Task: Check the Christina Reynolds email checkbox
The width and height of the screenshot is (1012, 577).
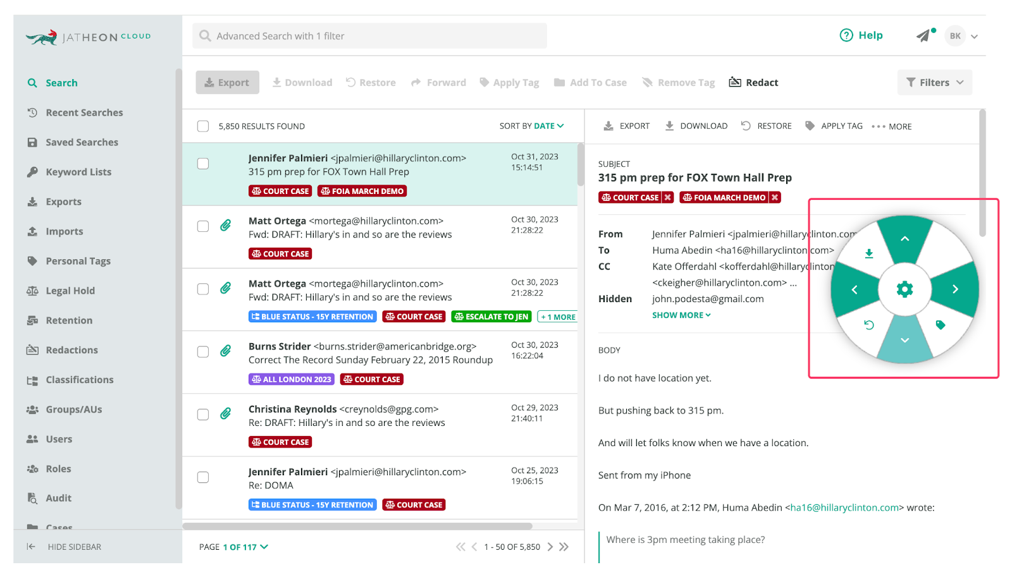Action: 203,415
